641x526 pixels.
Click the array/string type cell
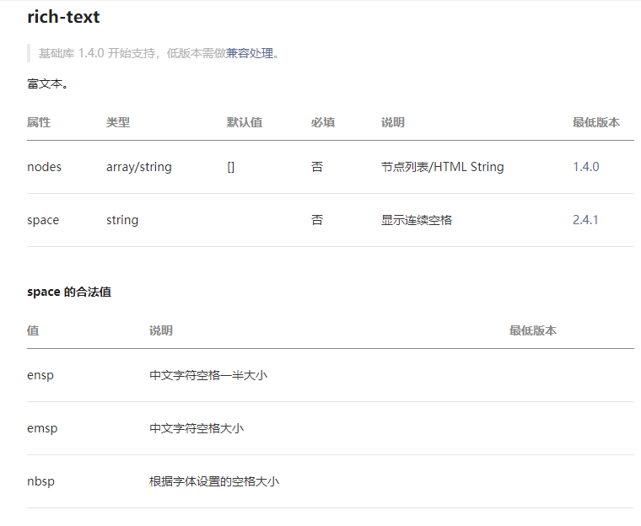pos(139,167)
